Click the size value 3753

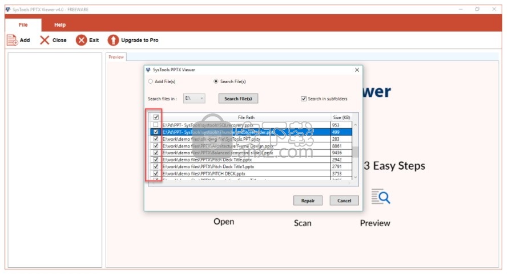(x=337, y=174)
